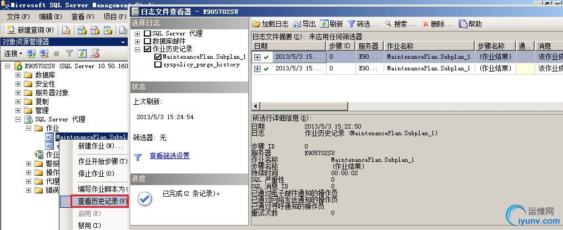Select the E905702SU server node icon
The width and height of the screenshot is (563, 230).
tap(18, 67)
